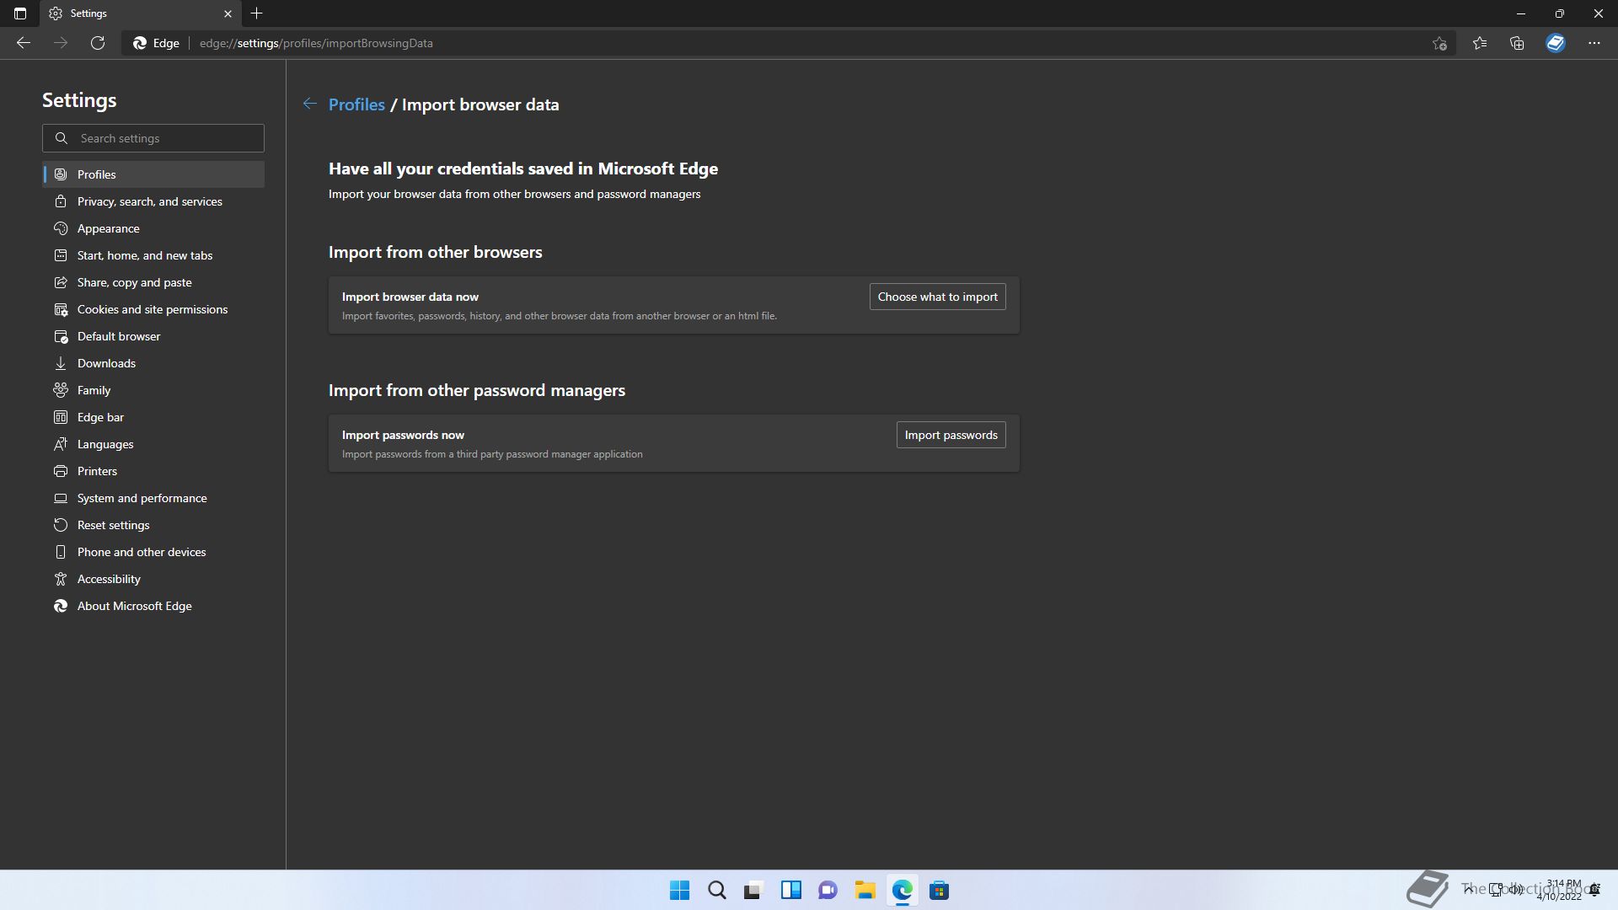This screenshot has width=1618, height=910.
Task: Click the address bar URL
Action: coord(316,43)
